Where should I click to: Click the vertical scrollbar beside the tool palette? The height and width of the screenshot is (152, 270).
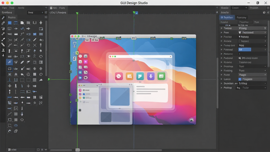46,48
